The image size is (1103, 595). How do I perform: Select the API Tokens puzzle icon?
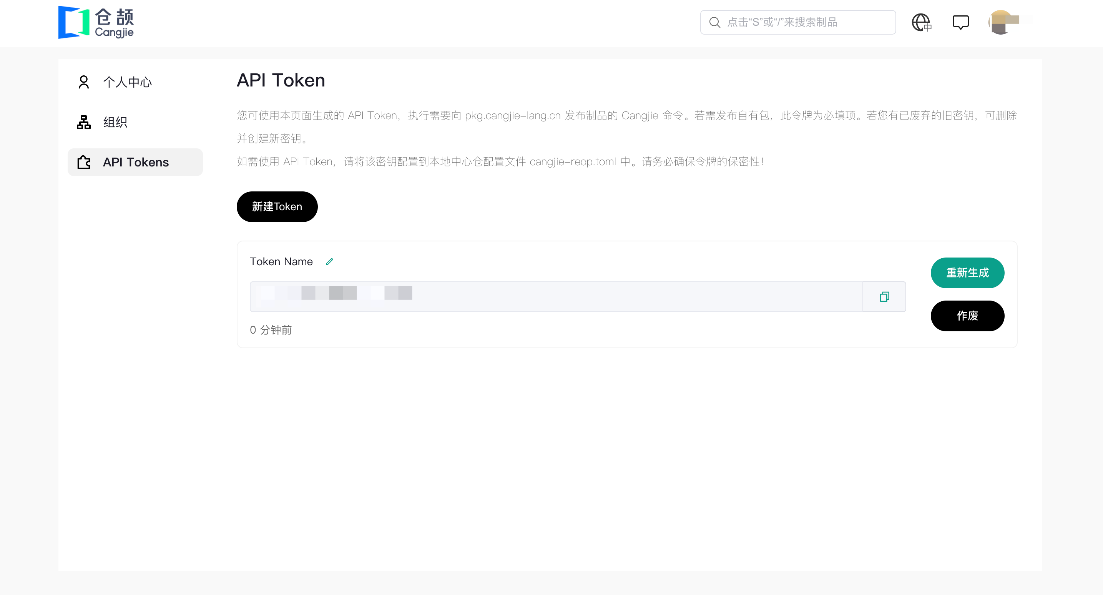click(x=83, y=162)
